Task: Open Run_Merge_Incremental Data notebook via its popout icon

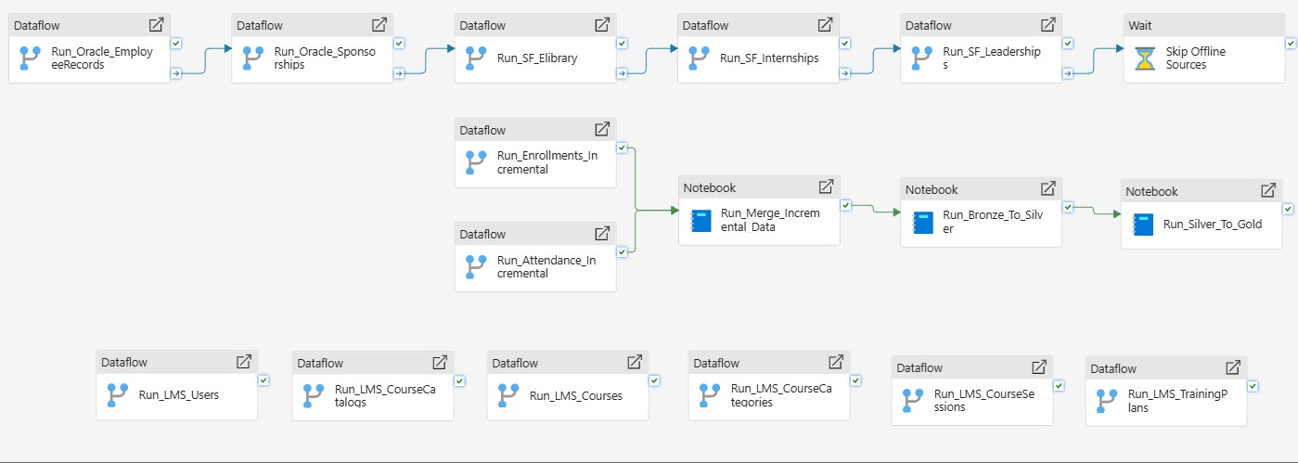Action: pyautogui.click(x=825, y=186)
